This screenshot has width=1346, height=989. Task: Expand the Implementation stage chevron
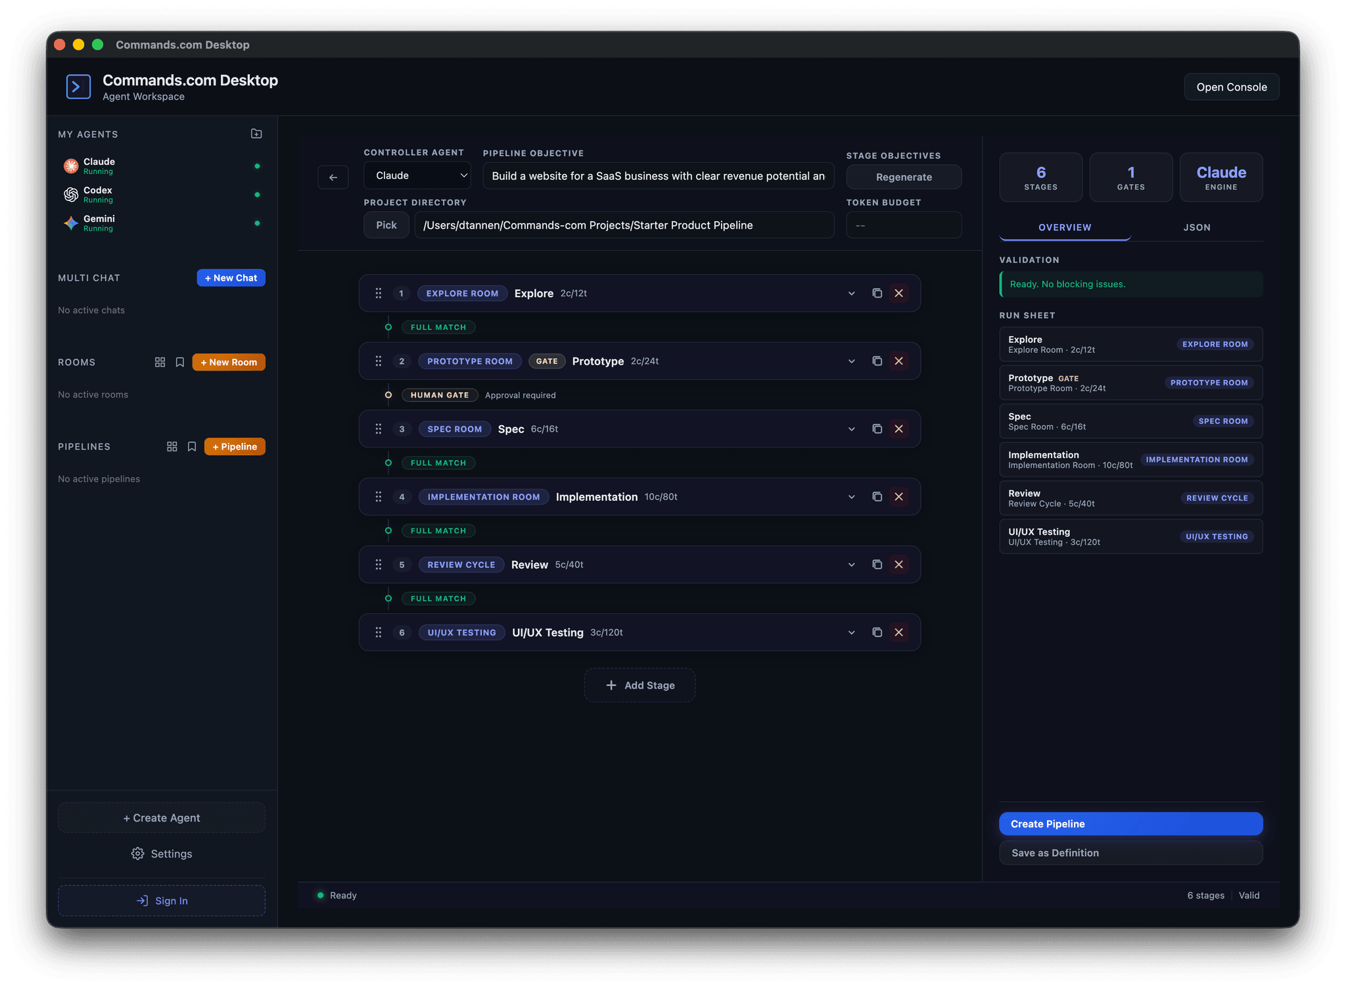tap(851, 497)
